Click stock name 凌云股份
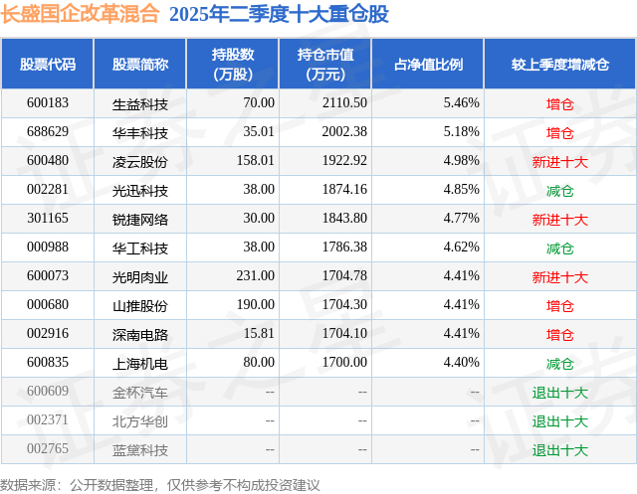 click(x=140, y=162)
